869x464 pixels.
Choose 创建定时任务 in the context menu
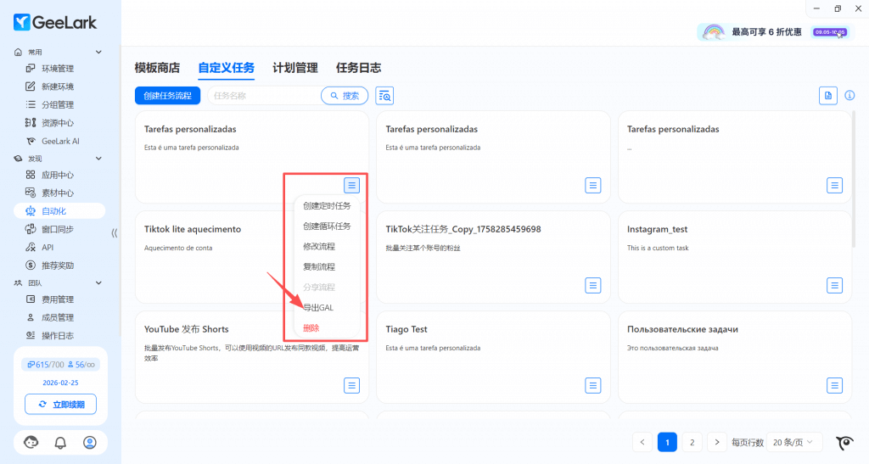(x=327, y=205)
